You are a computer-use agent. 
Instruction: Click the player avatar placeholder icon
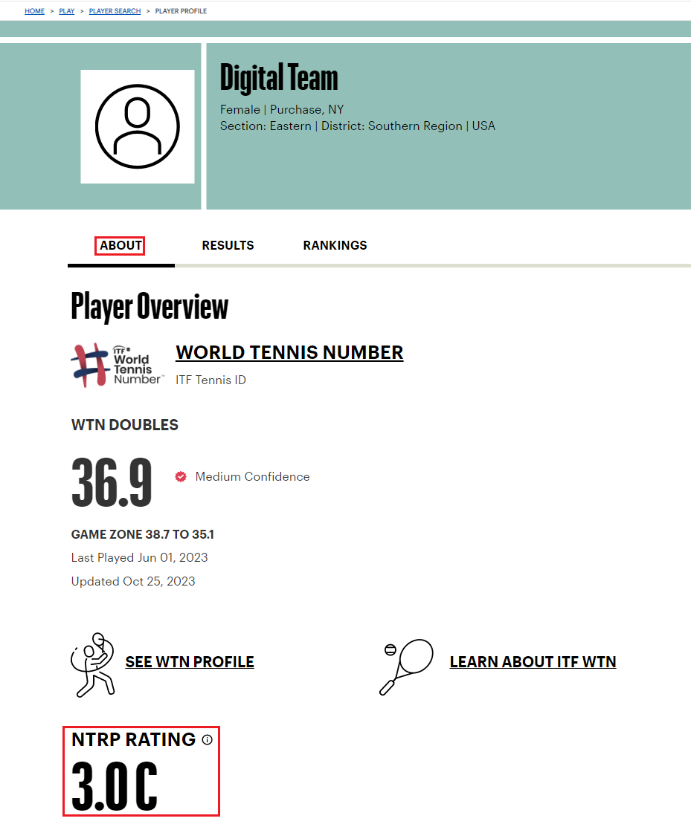pos(137,126)
